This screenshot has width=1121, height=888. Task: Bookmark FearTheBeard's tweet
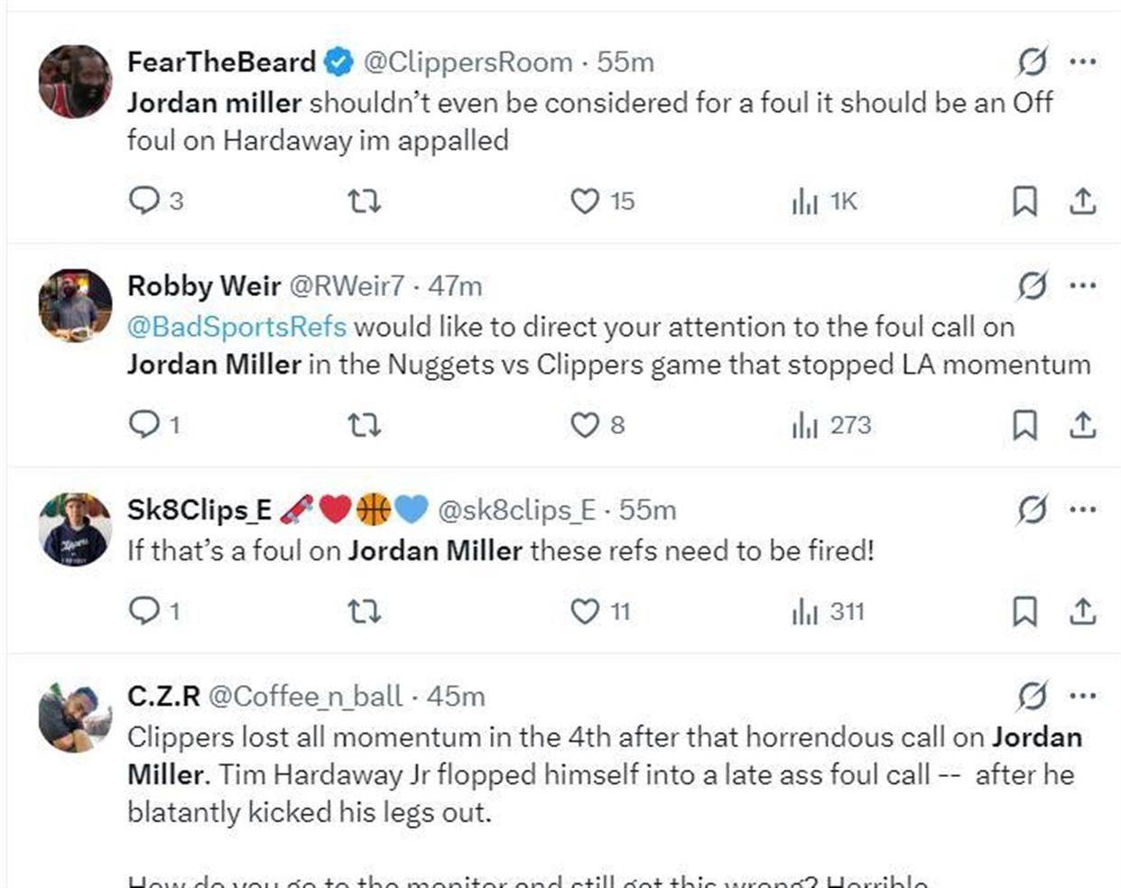[x=1024, y=200]
